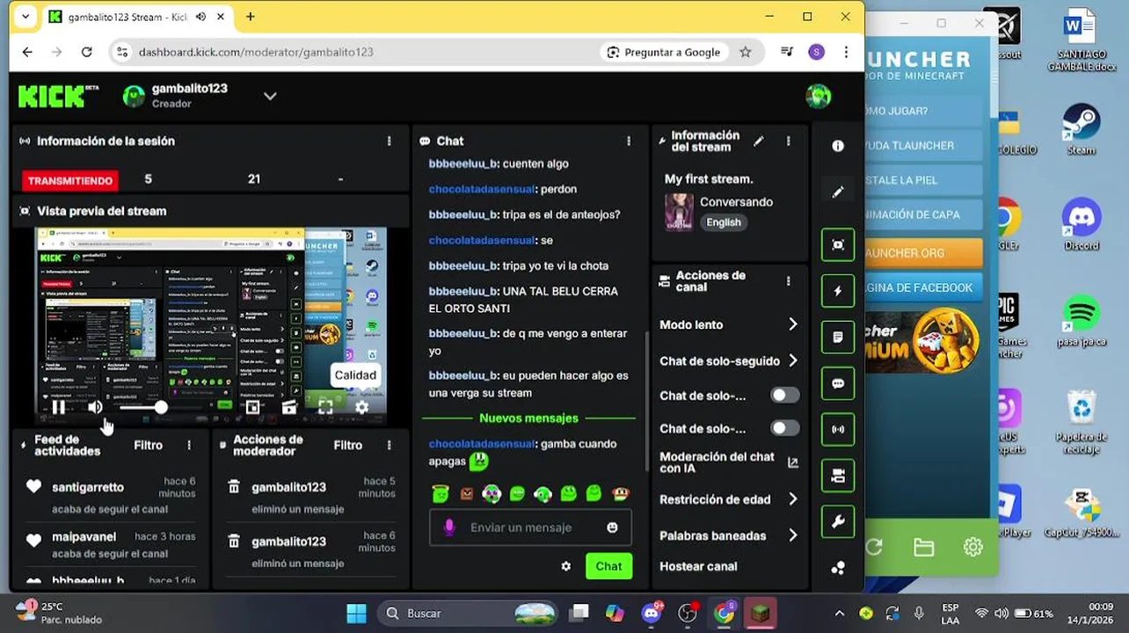This screenshot has width=1129, height=633.
Task: Enter fullscreen on the stream preview
Action: pyautogui.click(x=325, y=407)
